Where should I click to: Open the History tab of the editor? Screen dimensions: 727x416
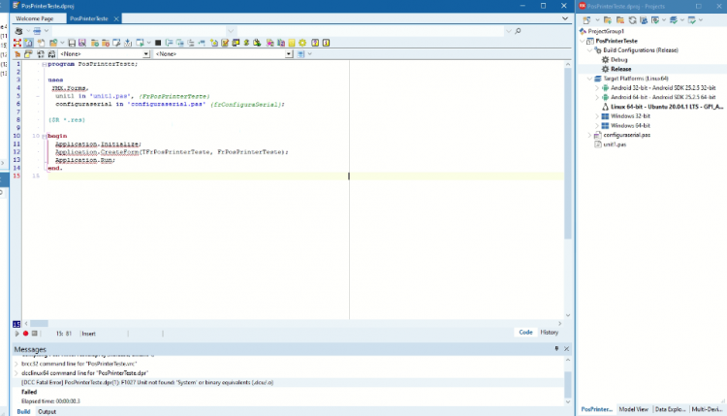549,333
